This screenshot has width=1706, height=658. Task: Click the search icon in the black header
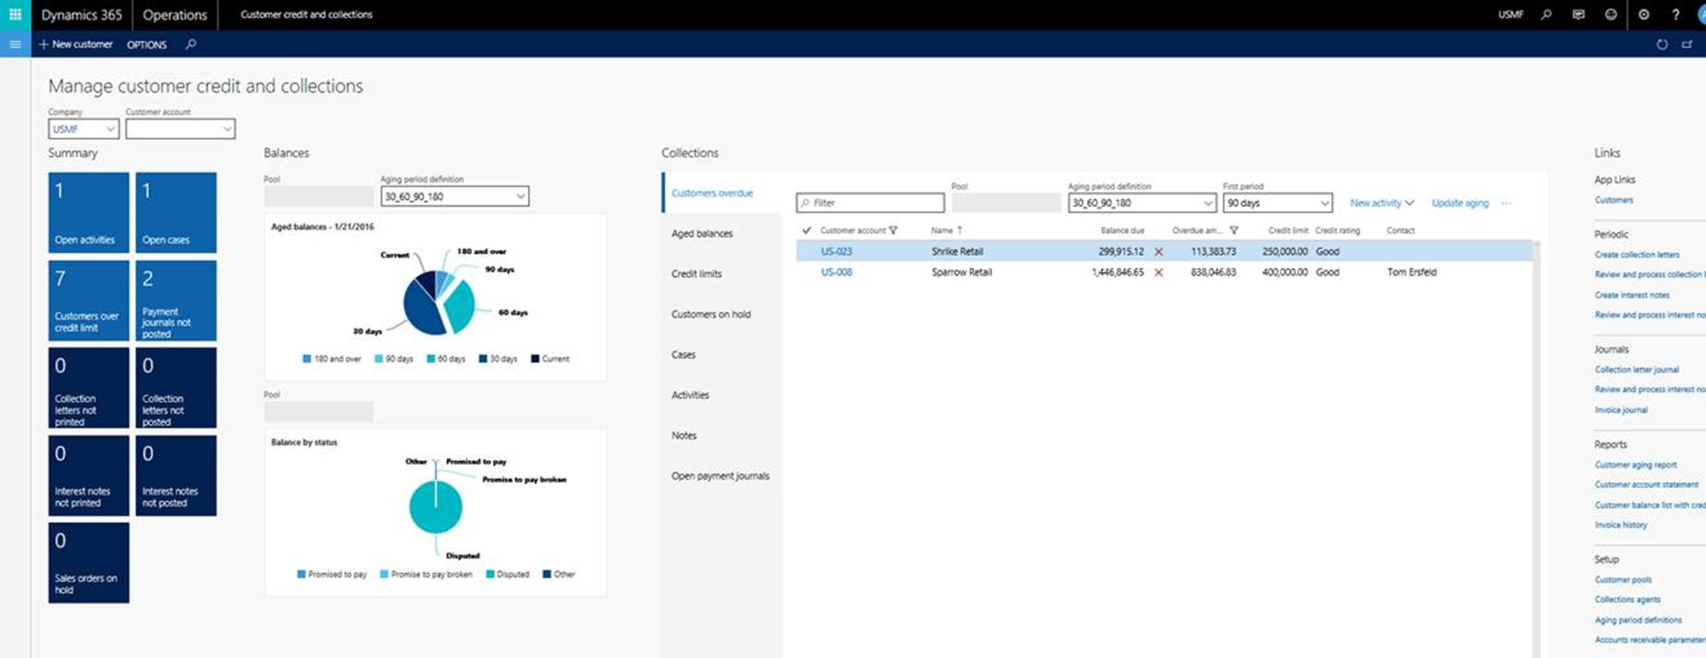(x=1546, y=14)
